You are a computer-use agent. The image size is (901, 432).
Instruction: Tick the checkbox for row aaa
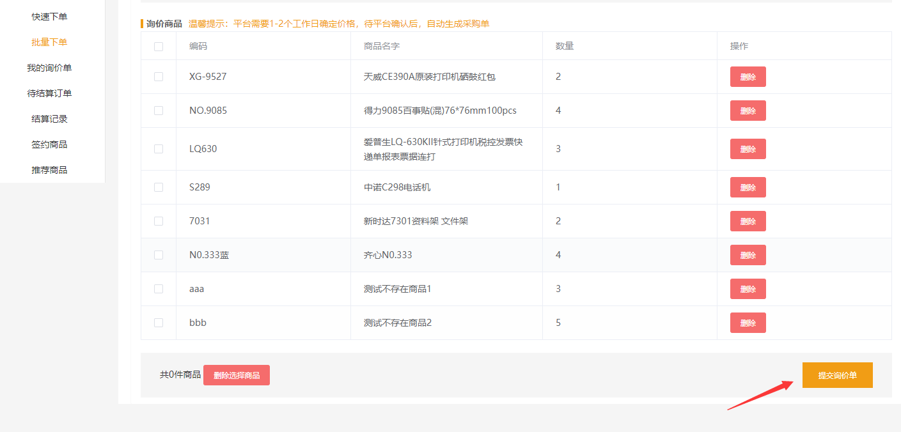(x=159, y=289)
